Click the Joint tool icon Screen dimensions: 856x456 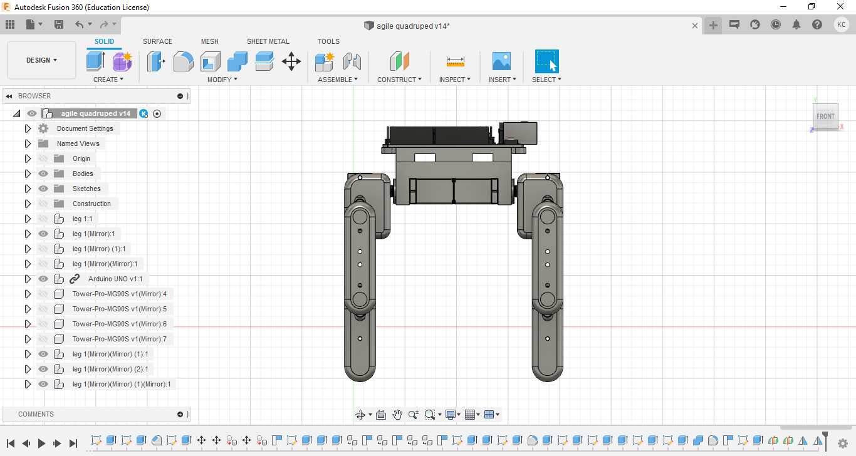coord(352,61)
